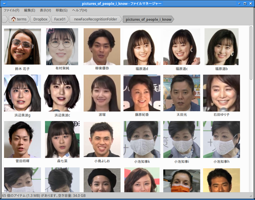Select the 鈴木 花子 image thumbnail
Viewport: 255px width, 200px height.
tap(22, 47)
